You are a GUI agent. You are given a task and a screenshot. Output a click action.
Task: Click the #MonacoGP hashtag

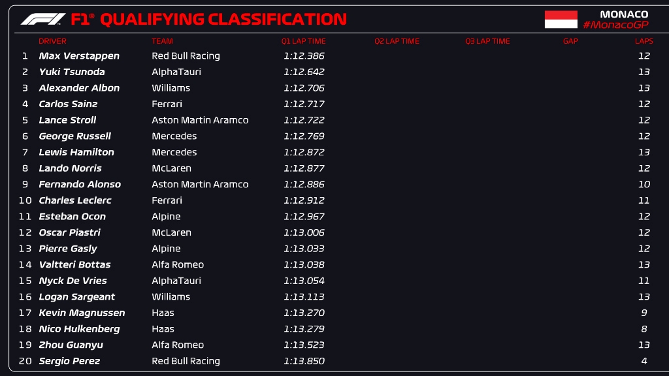click(x=615, y=25)
